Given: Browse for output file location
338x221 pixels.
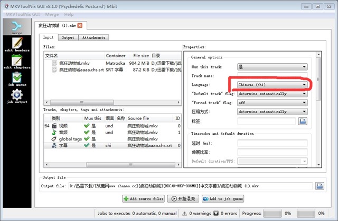Looking at the screenshot, I should pos(319,186).
